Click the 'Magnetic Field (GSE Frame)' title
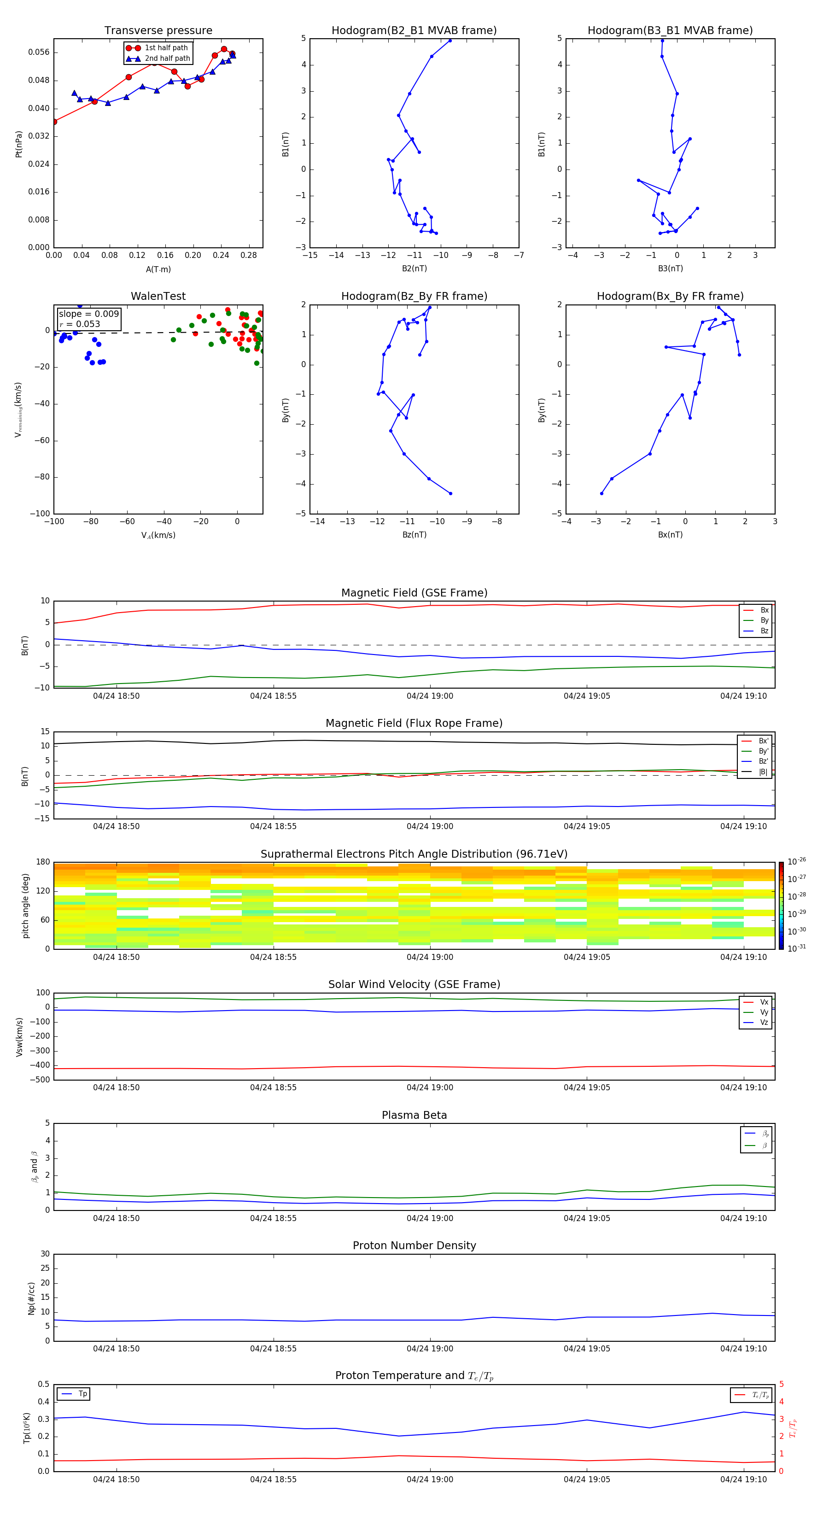The width and height of the screenshot is (829, 1520). 414,593
